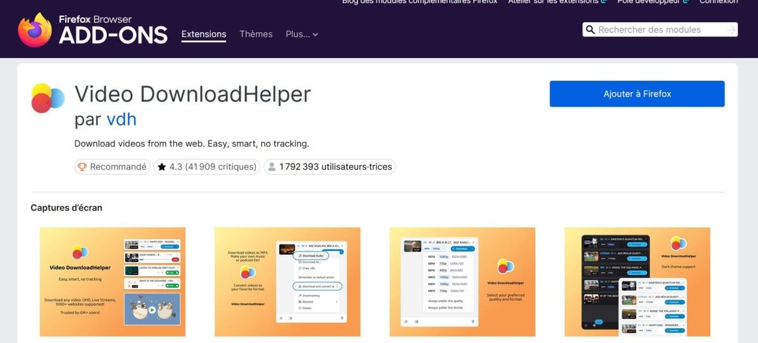Open the third screenshot about preferred quality

(462, 282)
